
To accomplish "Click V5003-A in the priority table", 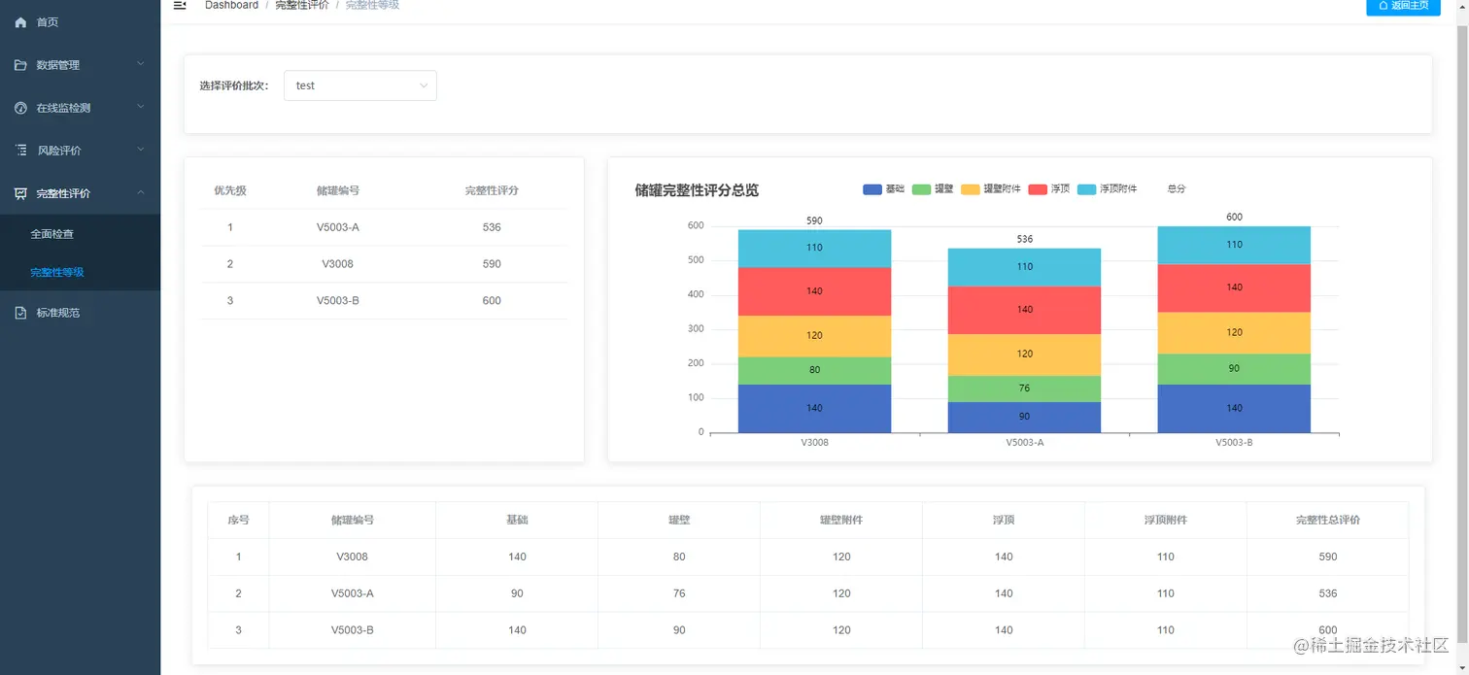I will (338, 227).
